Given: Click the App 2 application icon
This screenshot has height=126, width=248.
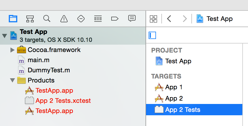Looking at the screenshot, I should (x=159, y=98).
